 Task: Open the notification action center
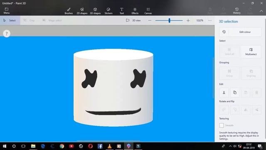coord(260,146)
